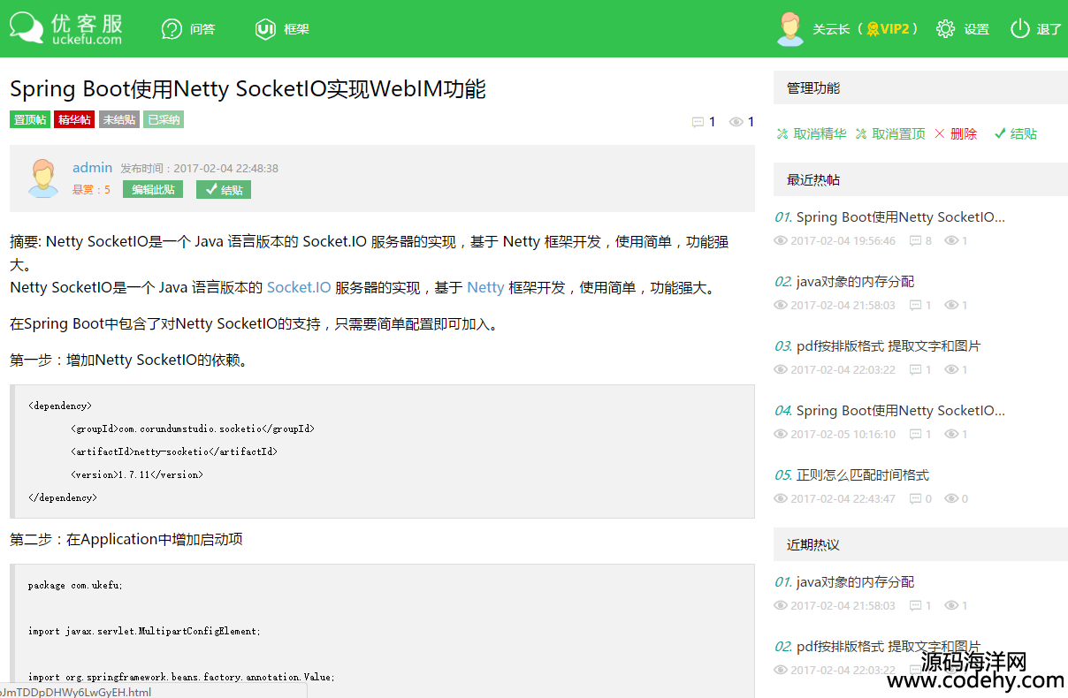Open 近期热议 item 01 java对象的内存分配
Screen dimensions: 1068x698
point(855,582)
